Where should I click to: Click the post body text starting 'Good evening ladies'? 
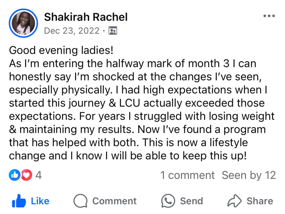tap(142, 103)
